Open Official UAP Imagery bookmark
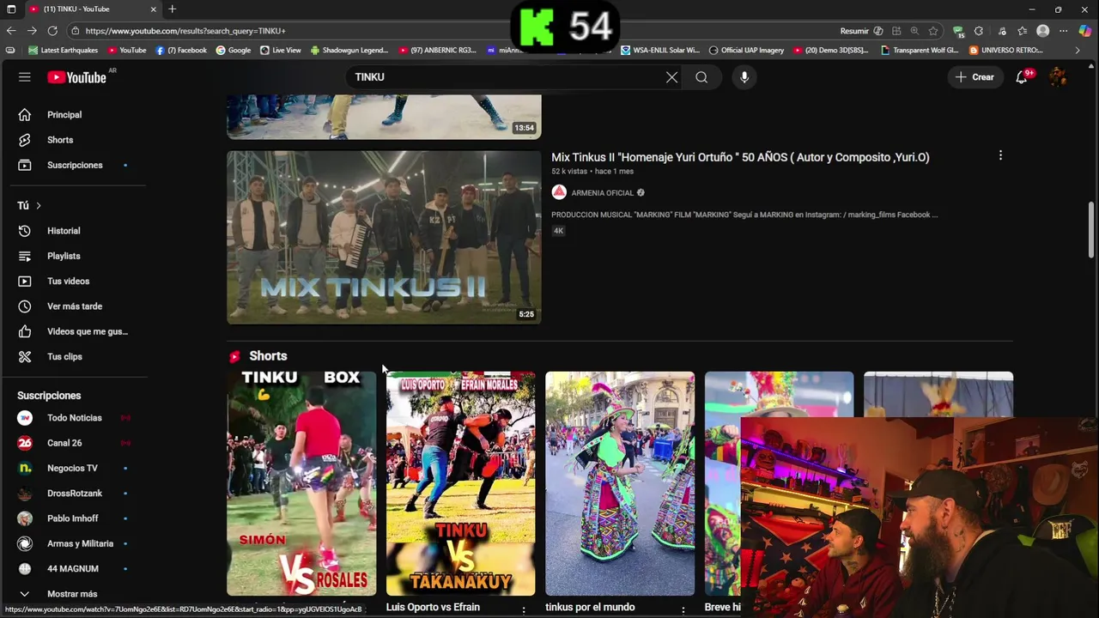 click(x=746, y=51)
